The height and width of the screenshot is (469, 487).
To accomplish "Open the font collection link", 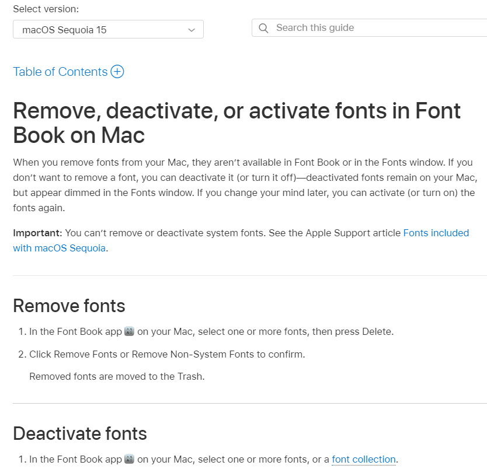I will pos(364,459).
